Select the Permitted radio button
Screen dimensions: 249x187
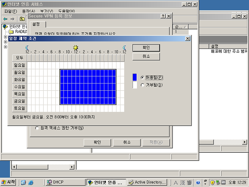pos(142,78)
